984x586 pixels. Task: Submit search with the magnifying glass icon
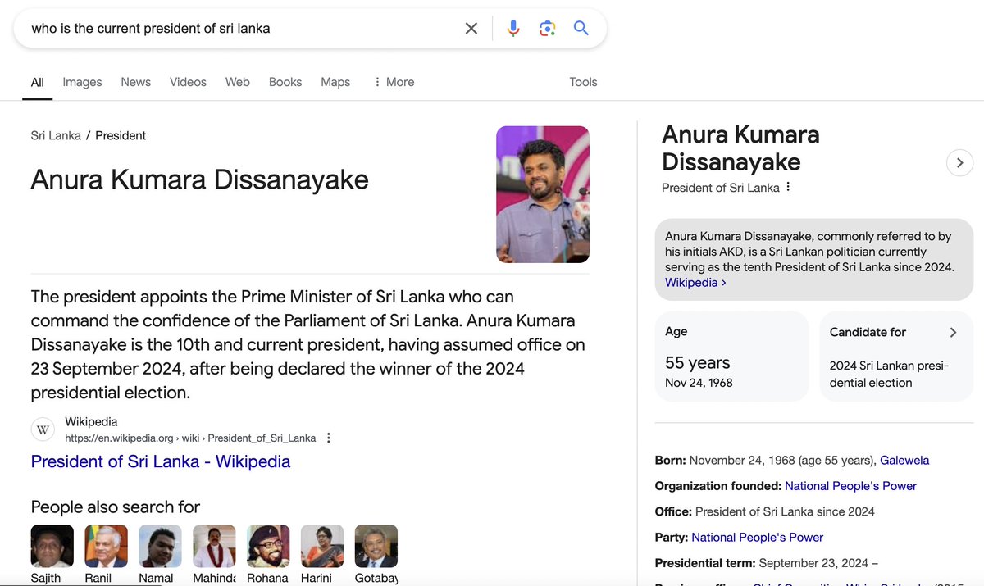[x=581, y=29]
